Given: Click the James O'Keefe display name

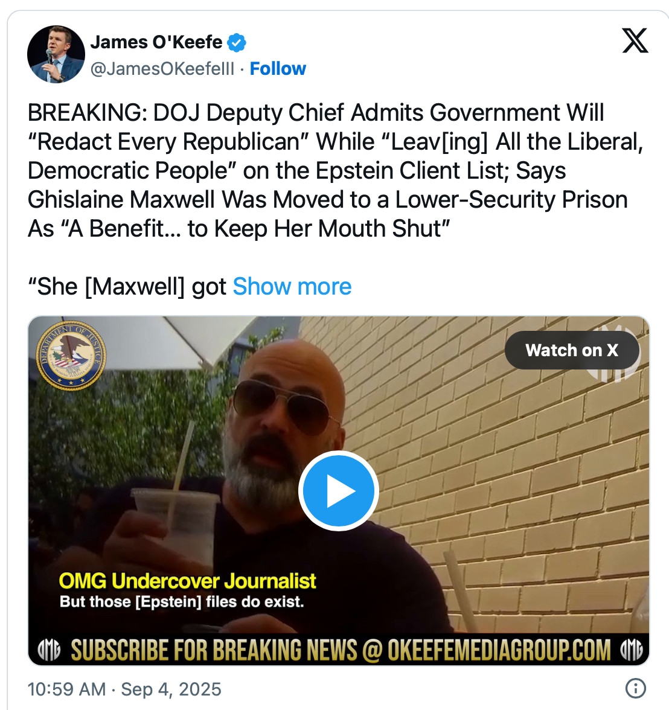Looking at the screenshot, I should [x=156, y=42].
